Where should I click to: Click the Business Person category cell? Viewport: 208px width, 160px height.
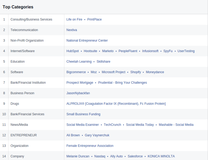point(36,93)
